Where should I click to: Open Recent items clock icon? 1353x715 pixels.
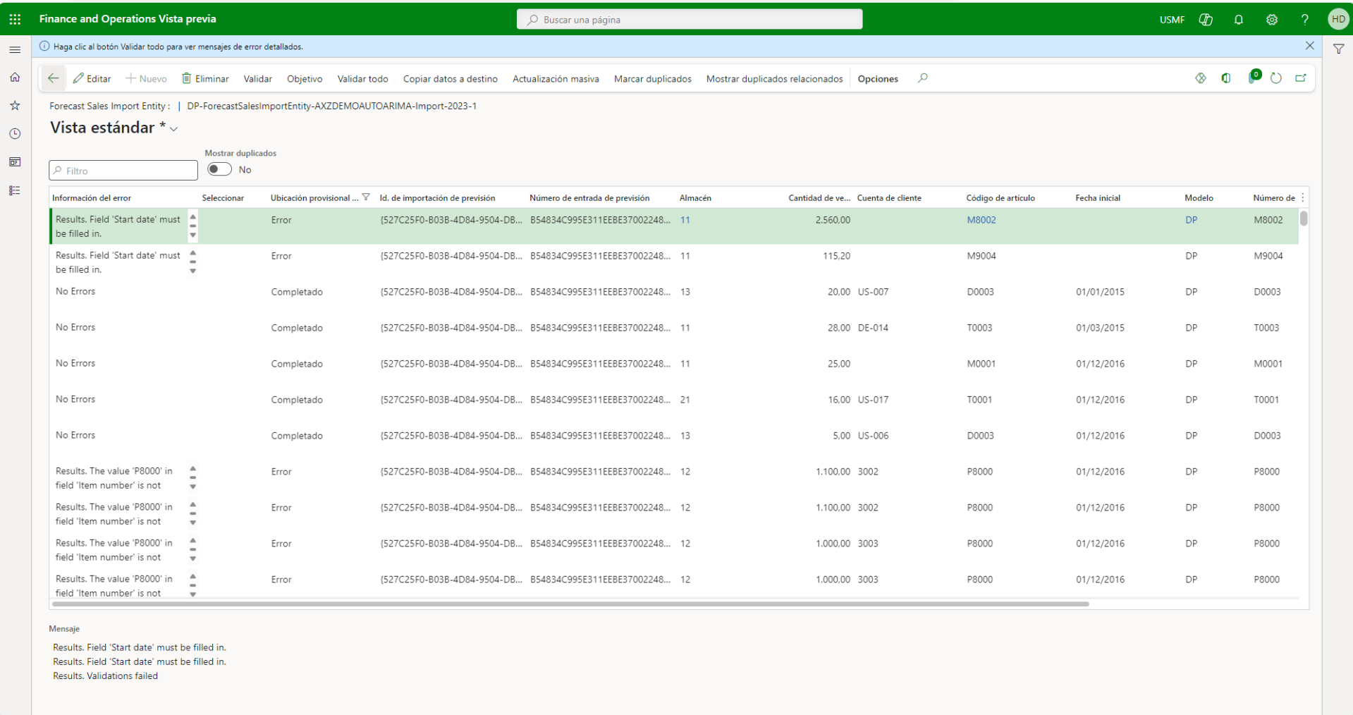coord(15,134)
